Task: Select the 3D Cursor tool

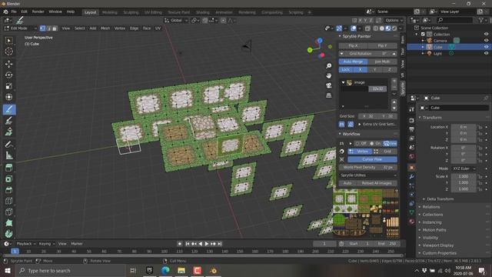Action: pyautogui.click(x=8, y=52)
